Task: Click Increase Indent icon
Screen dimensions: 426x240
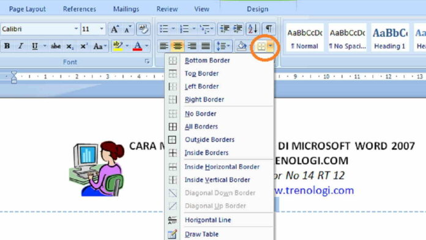Action: point(237,29)
